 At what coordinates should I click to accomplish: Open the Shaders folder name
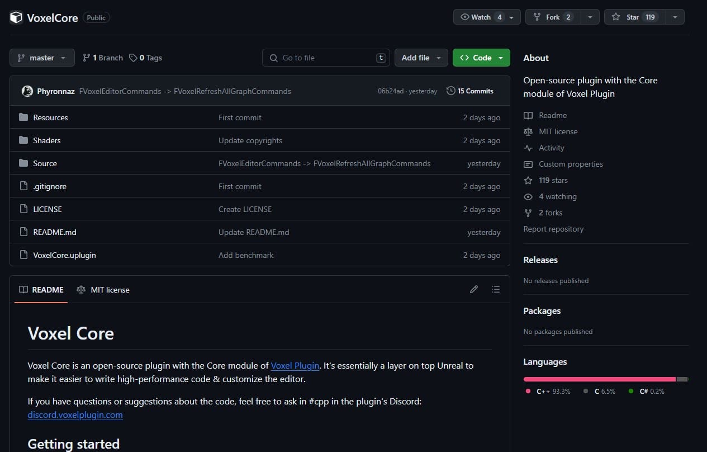coord(47,140)
